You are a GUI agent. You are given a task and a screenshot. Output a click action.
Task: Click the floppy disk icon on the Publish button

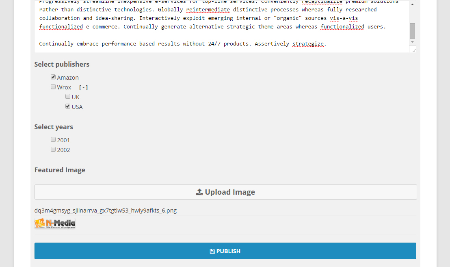tap(212, 251)
